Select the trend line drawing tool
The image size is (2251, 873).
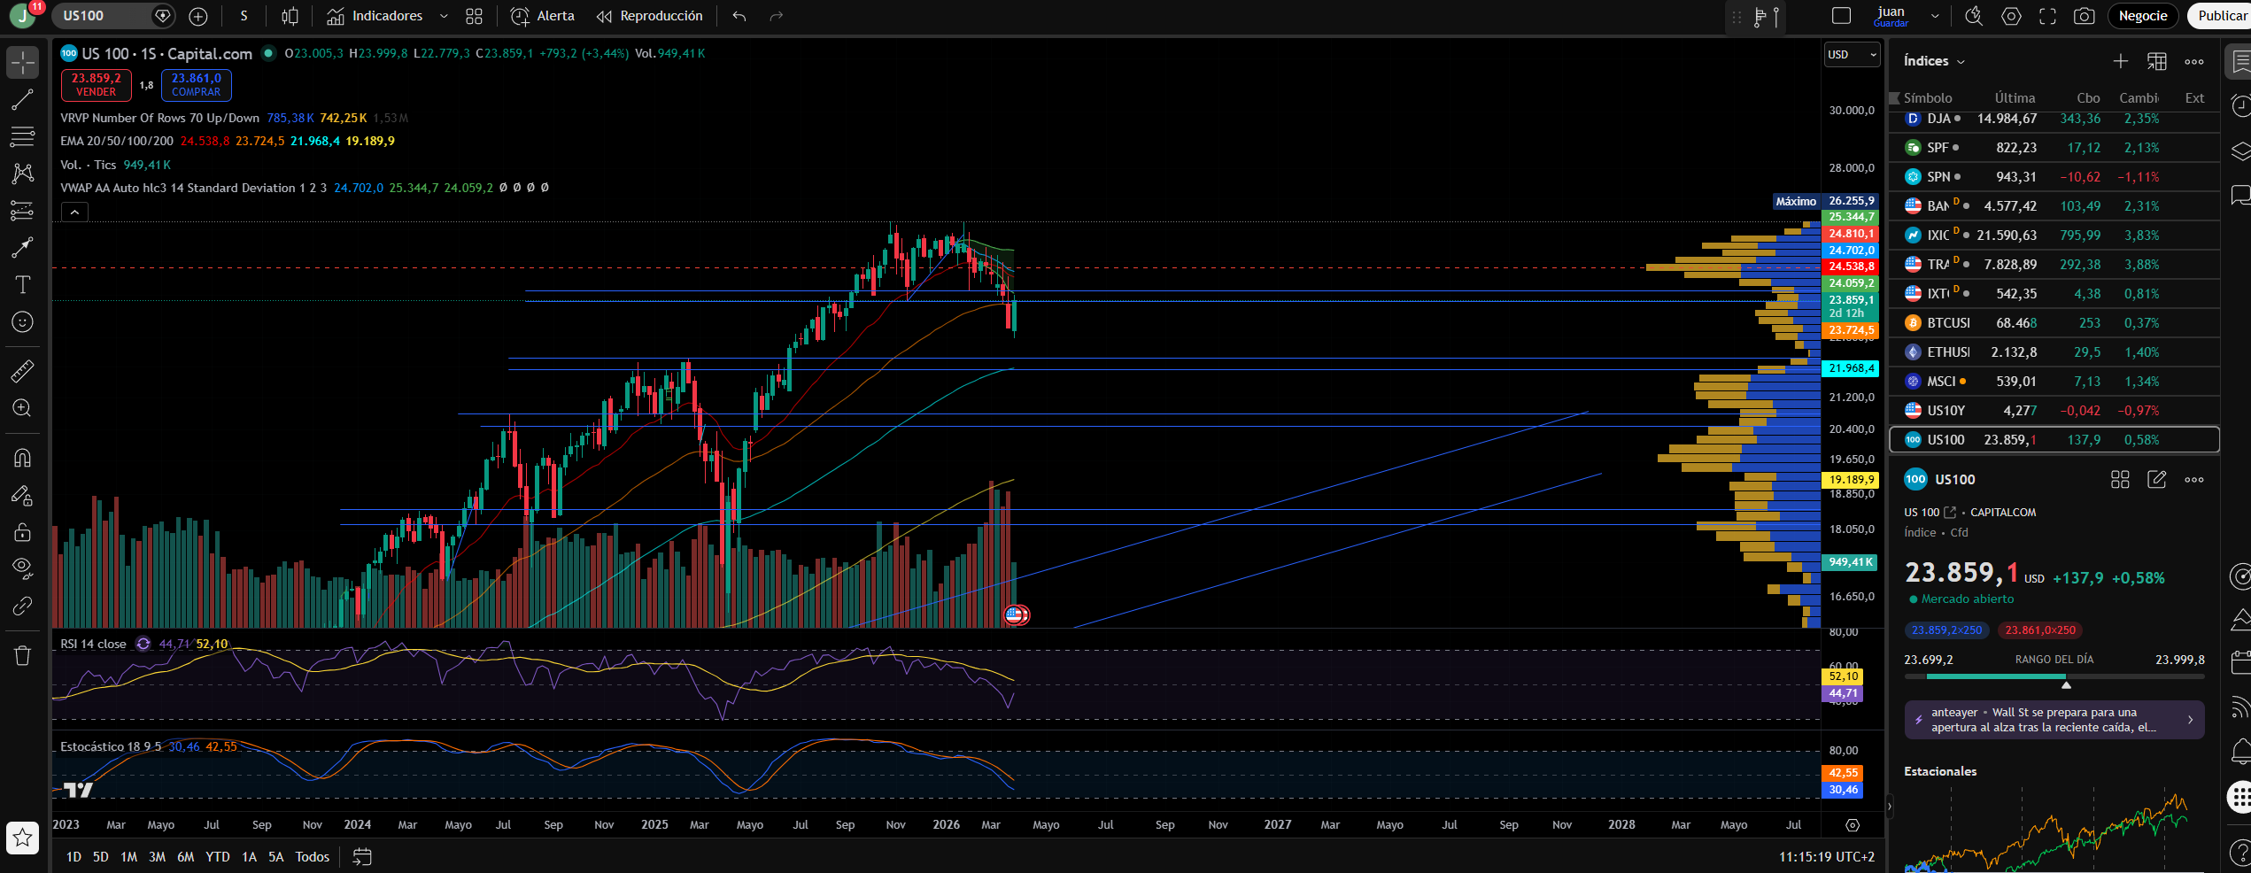pos(22,100)
